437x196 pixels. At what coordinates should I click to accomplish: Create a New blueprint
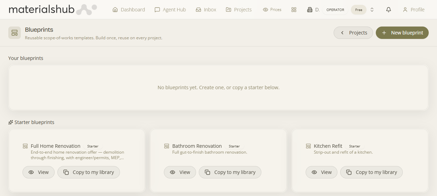click(x=402, y=33)
